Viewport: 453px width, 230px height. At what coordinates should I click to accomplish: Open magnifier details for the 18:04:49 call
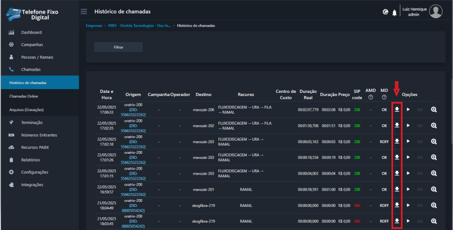point(434,205)
